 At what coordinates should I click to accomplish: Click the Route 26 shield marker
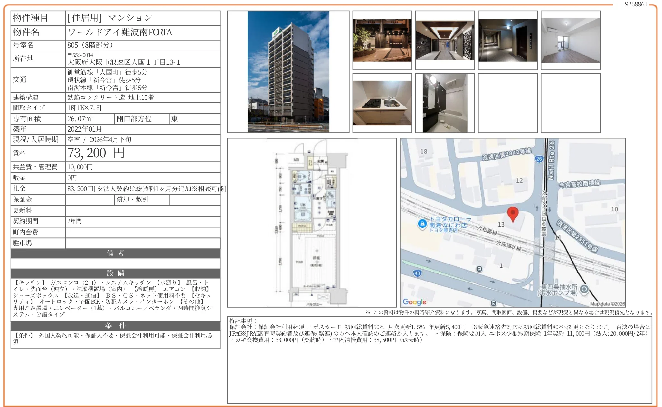tap(539, 159)
